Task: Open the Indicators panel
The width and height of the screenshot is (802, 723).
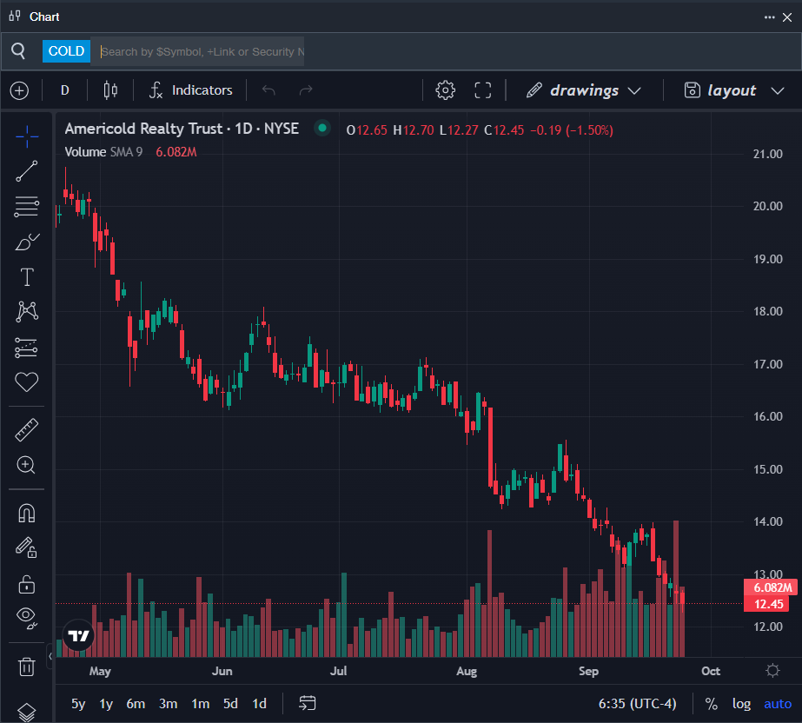Action: tap(191, 90)
